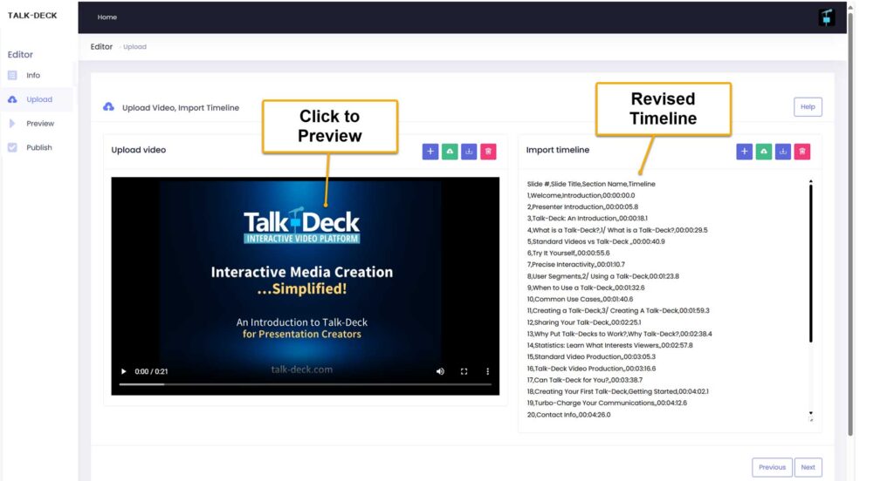Screen dimensions: 894x481
Task: Click the timeline line '1,Welcome,Introduction,00:00:00.0'
Action: [x=581, y=195]
